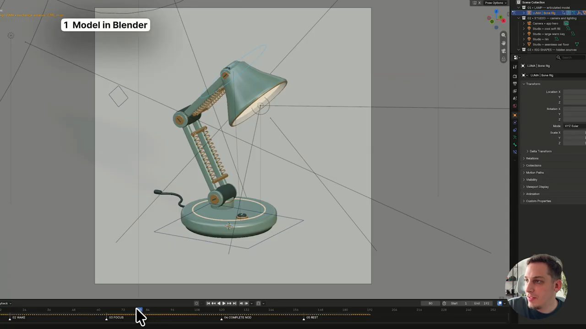The width and height of the screenshot is (586, 329).
Task: Collapse the Transform panel
Action: [524, 84]
